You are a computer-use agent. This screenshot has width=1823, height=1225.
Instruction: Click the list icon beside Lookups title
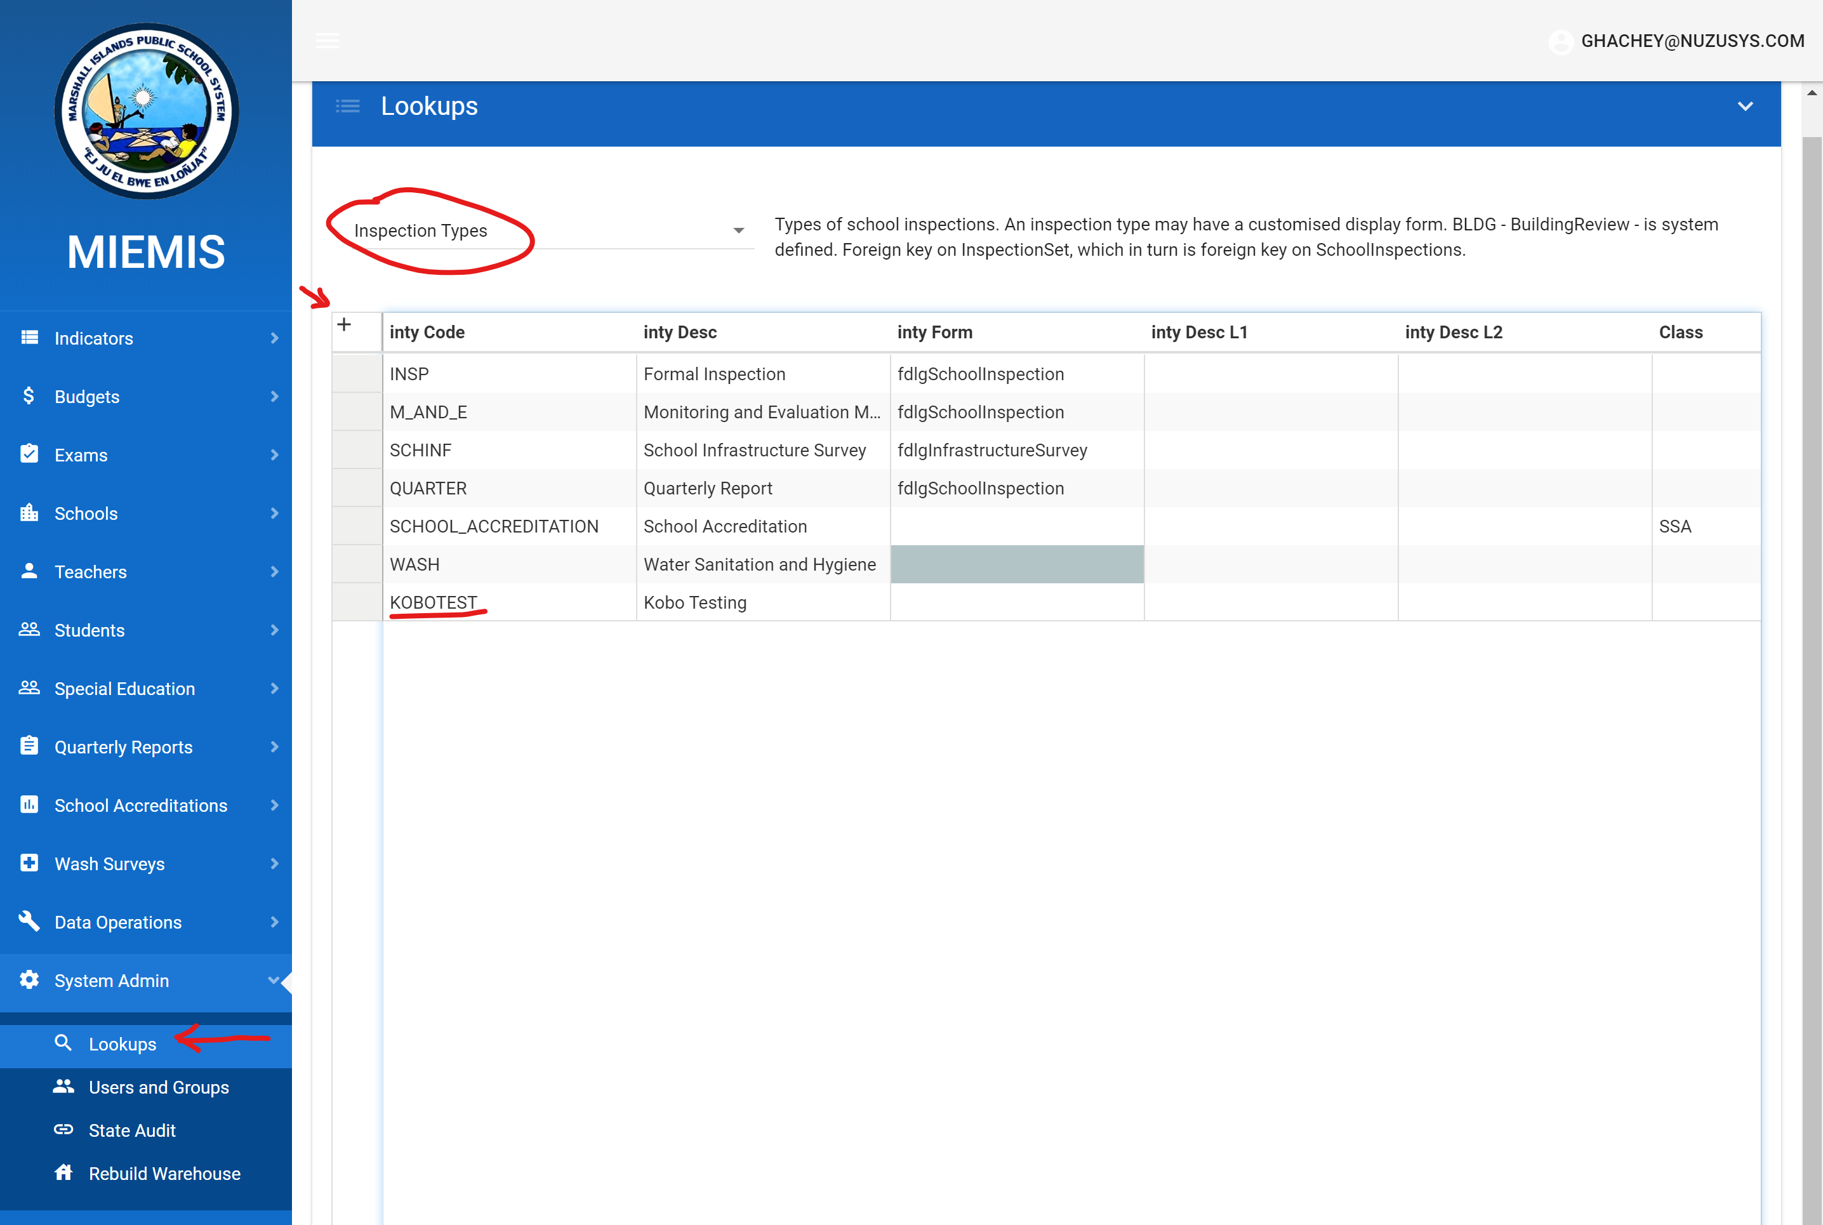click(x=348, y=106)
